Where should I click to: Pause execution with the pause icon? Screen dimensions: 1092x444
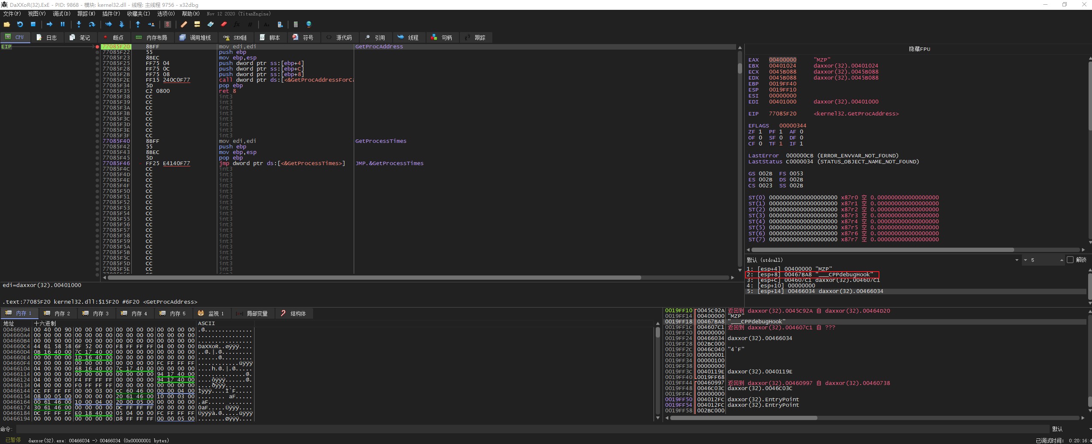[62, 24]
